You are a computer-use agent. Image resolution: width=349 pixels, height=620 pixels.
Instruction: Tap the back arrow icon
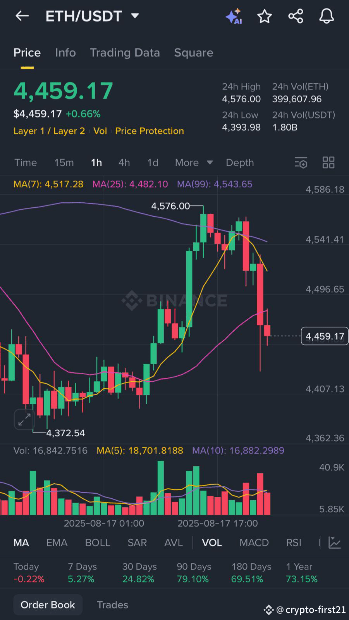click(22, 16)
